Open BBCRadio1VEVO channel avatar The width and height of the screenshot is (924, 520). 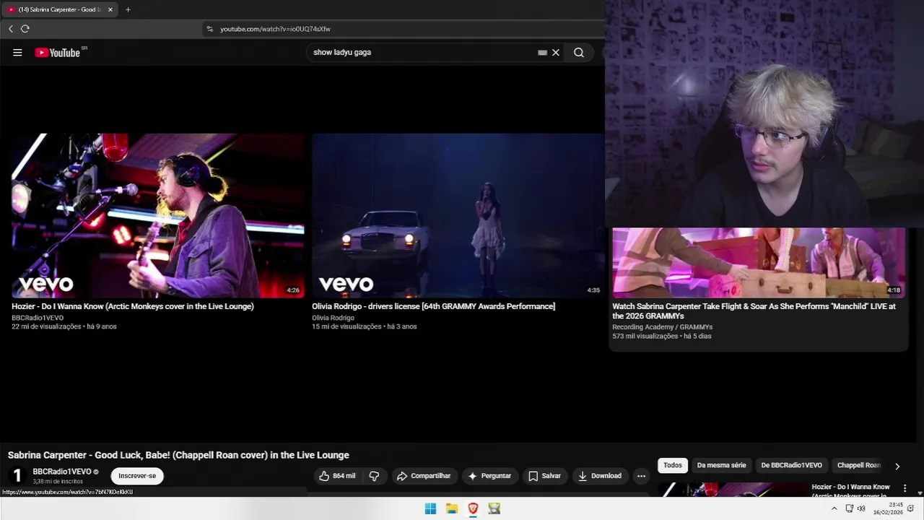click(x=17, y=476)
